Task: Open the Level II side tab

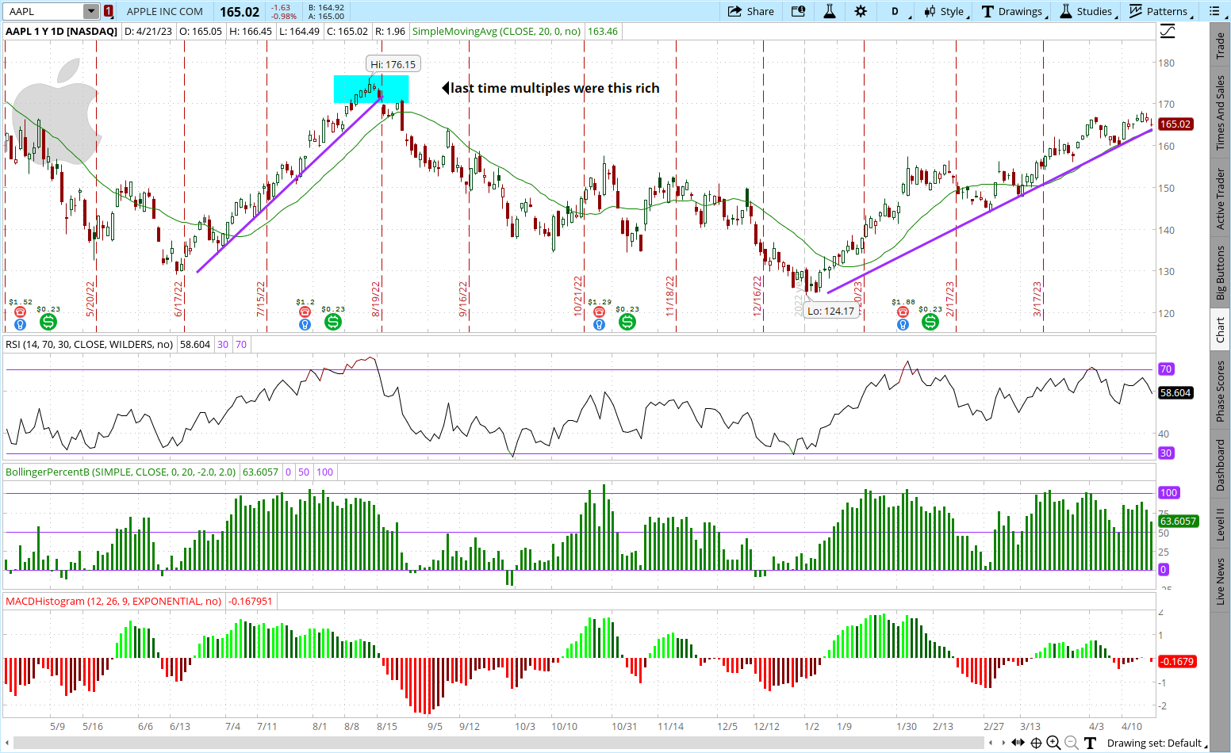Action: 1221,524
